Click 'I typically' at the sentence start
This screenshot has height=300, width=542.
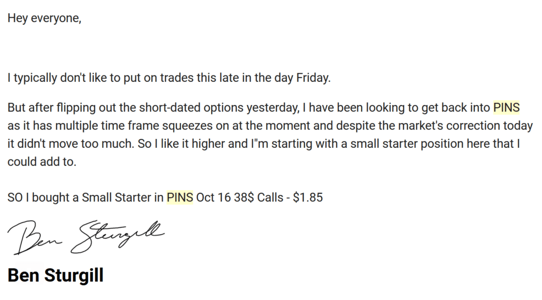point(32,78)
